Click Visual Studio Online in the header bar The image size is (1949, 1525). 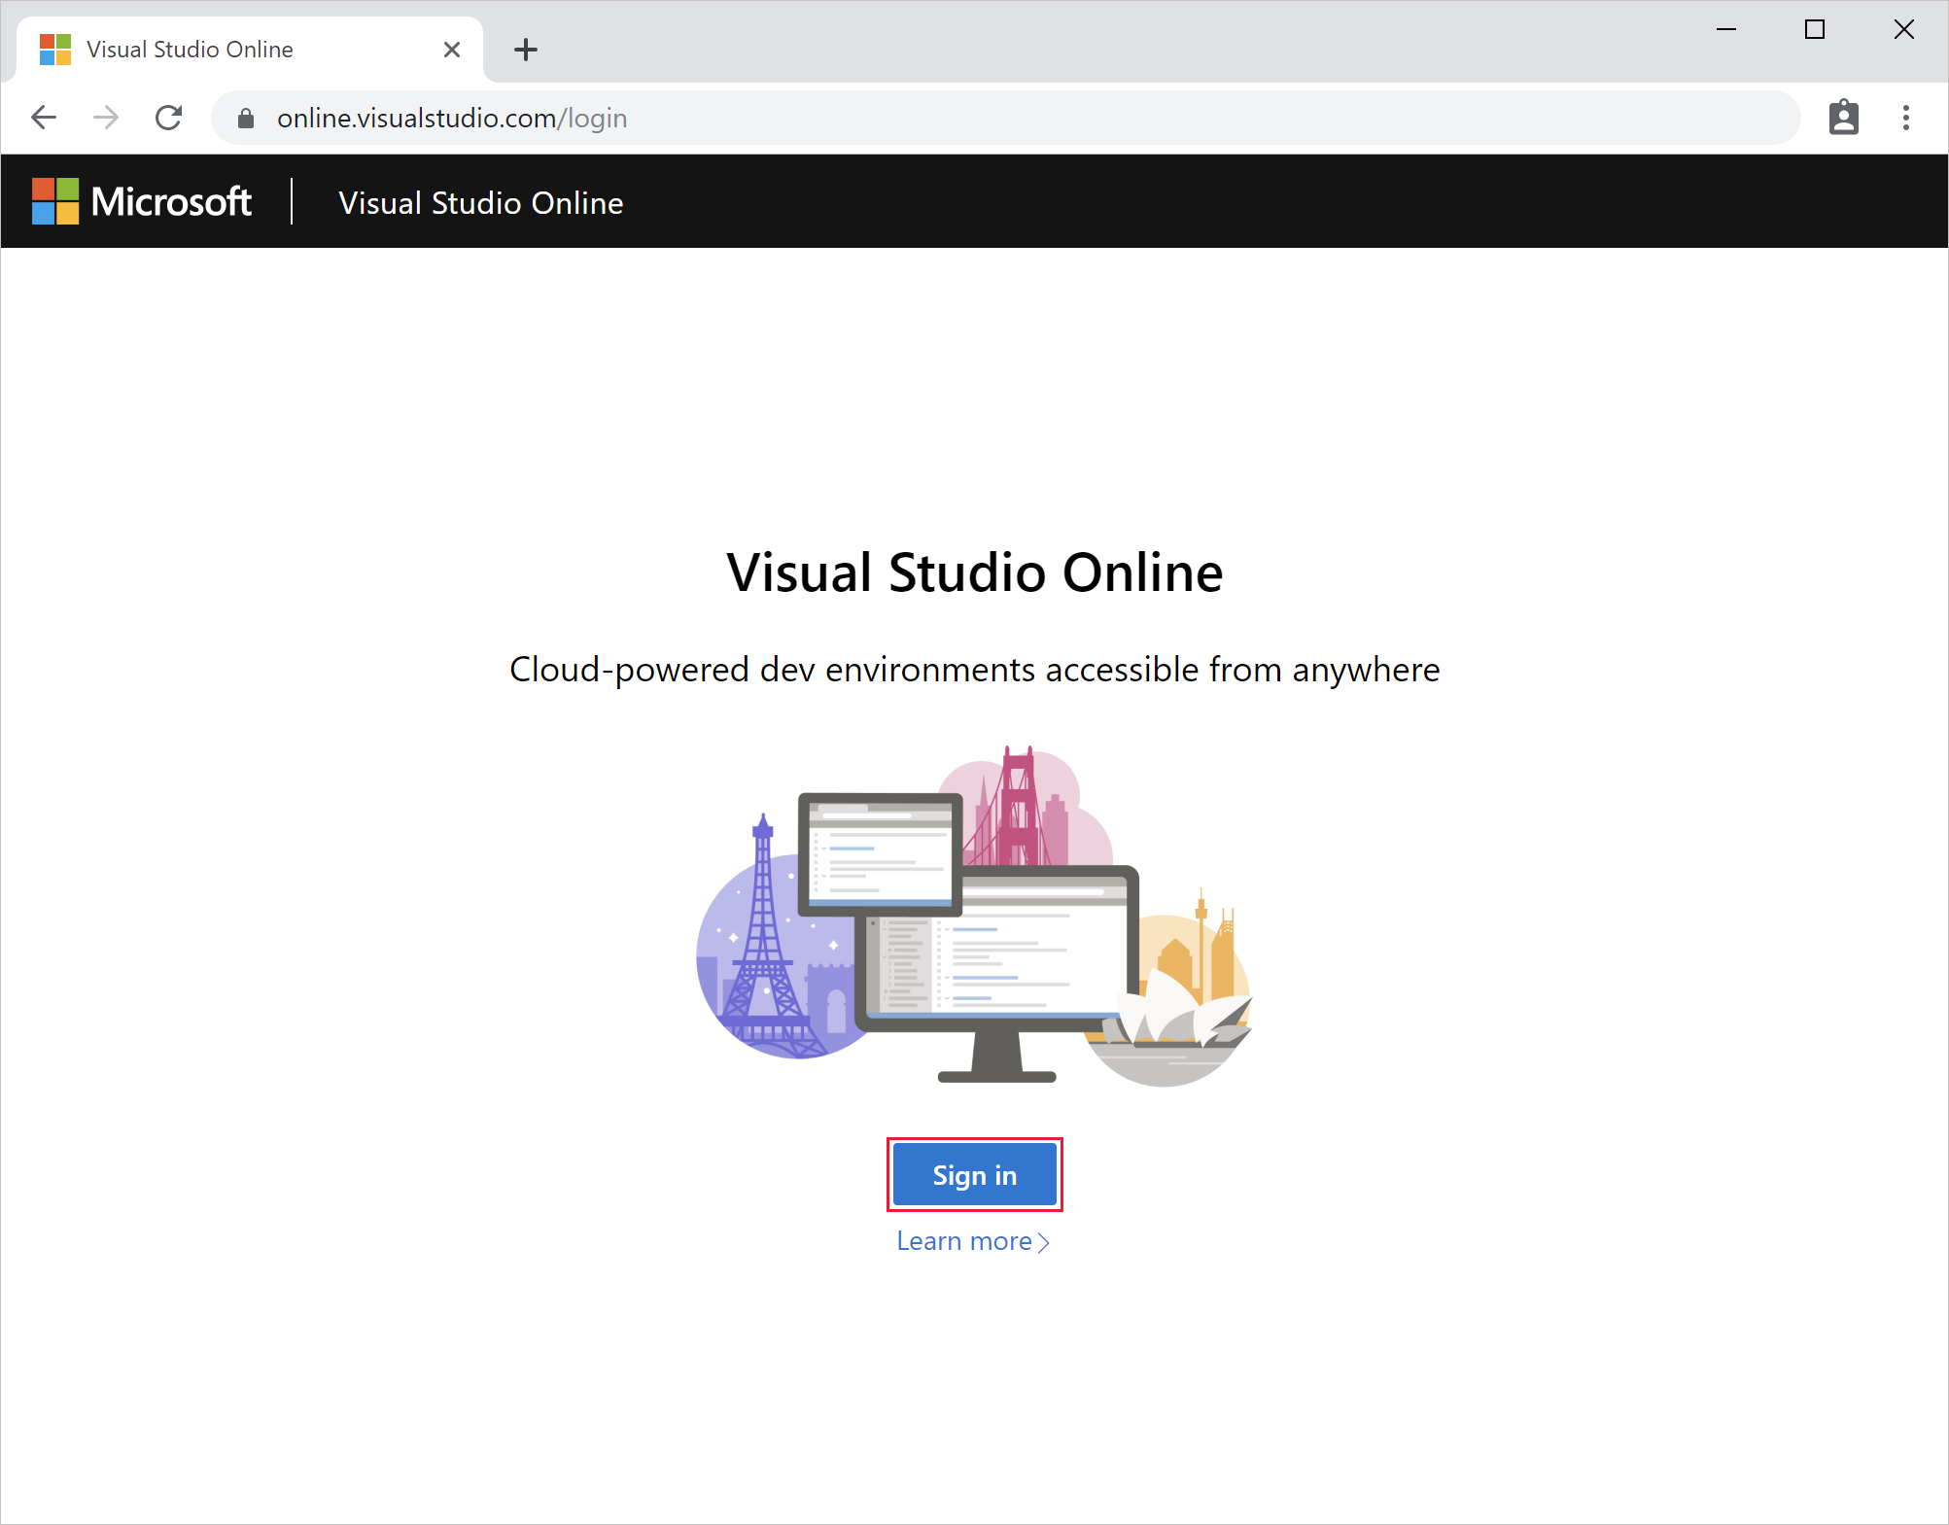click(480, 202)
